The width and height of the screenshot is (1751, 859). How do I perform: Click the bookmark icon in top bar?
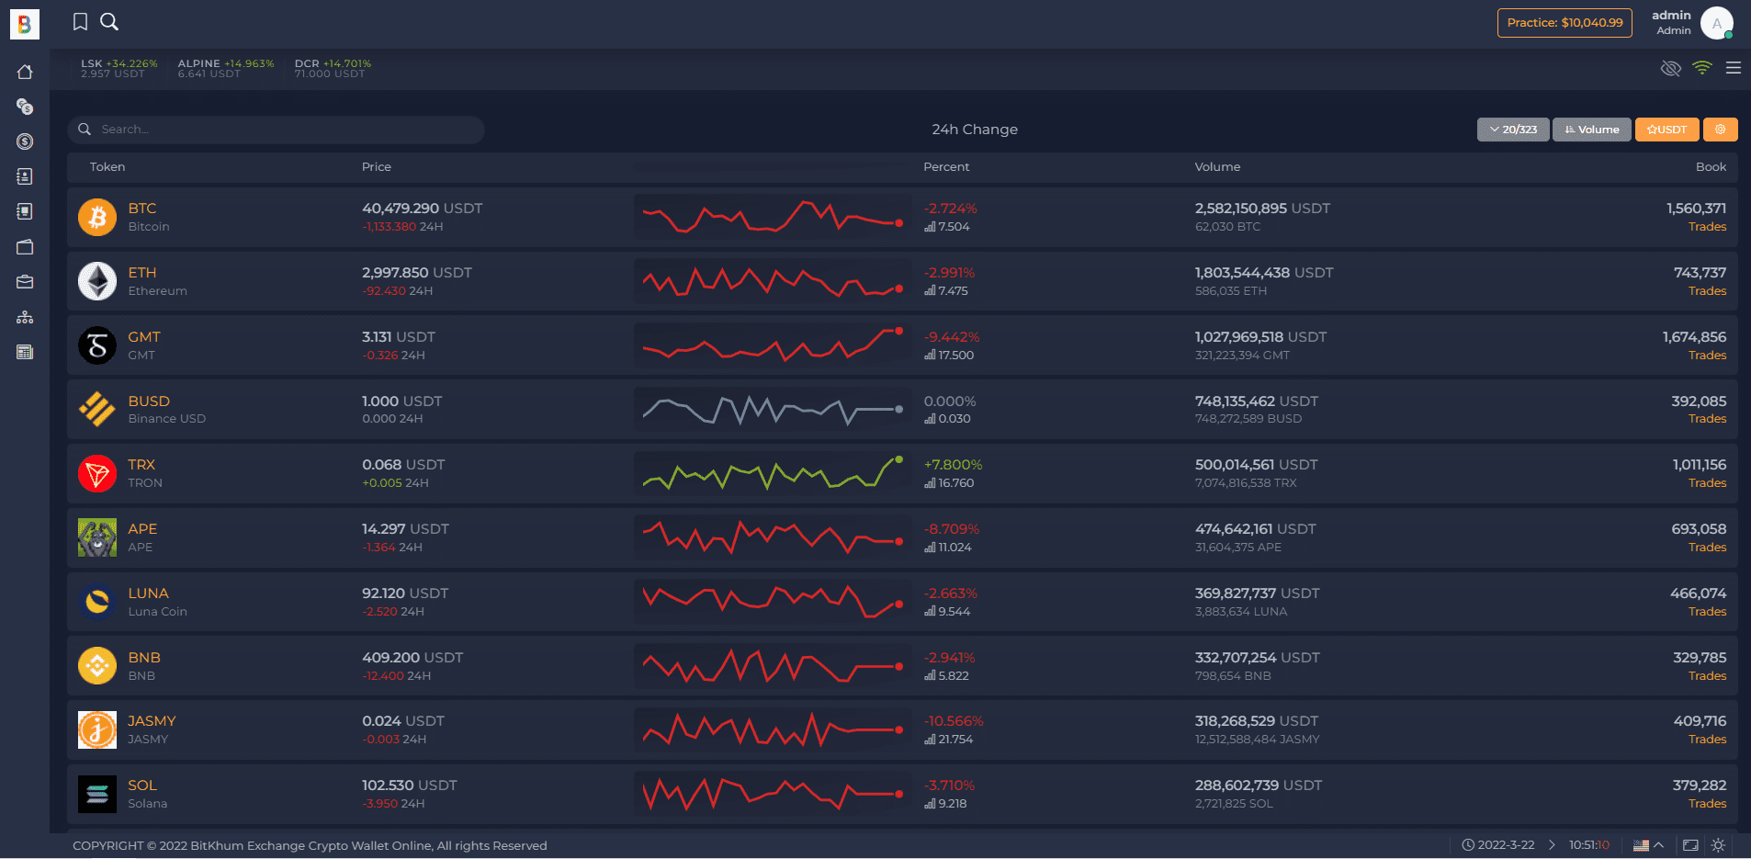click(x=80, y=22)
